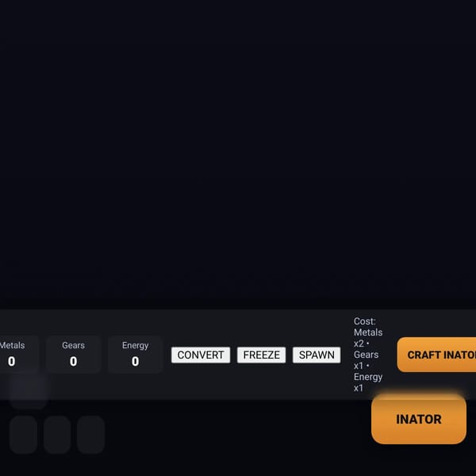Viewport: 476px width, 476px height.
Task: Hit the SPAWN button
Action: coord(317,355)
